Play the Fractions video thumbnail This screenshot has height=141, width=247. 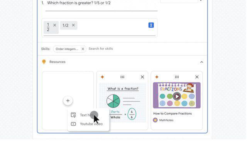(x=177, y=96)
